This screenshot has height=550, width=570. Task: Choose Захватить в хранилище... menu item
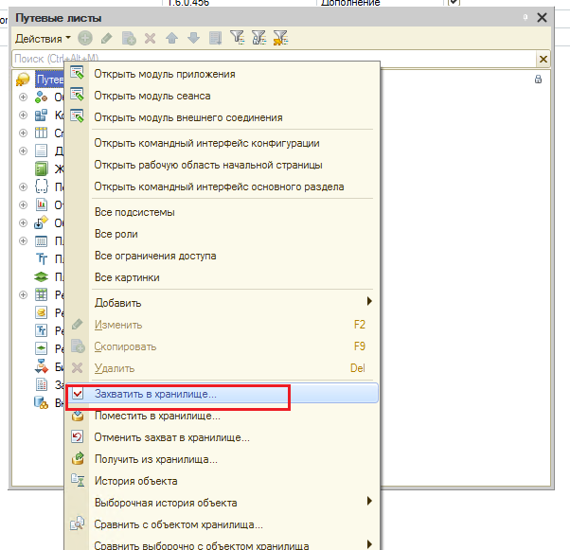point(223,394)
